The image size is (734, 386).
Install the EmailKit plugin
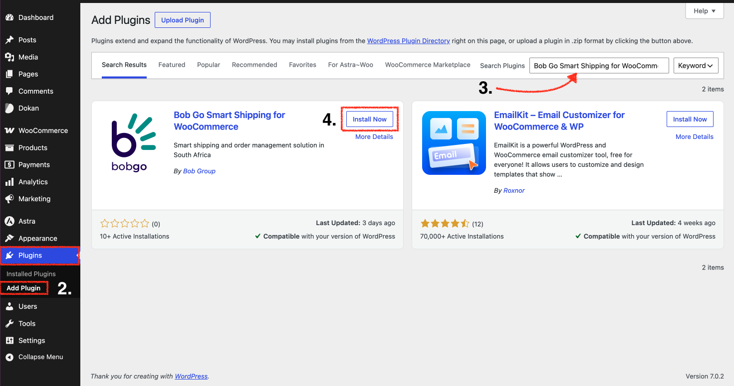(690, 119)
